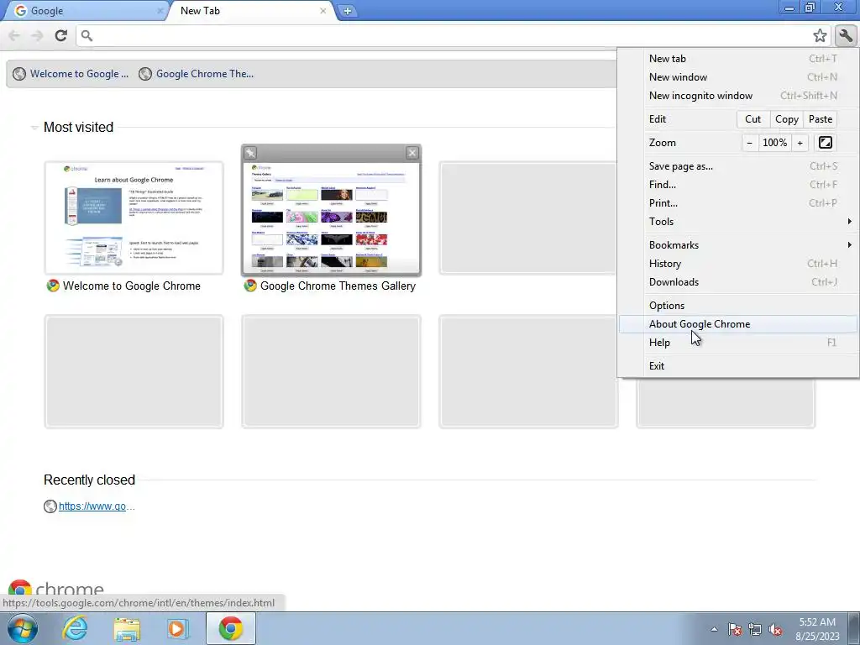Click the Paste button
The height and width of the screenshot is (645, 860).
(x=821, y=119)
